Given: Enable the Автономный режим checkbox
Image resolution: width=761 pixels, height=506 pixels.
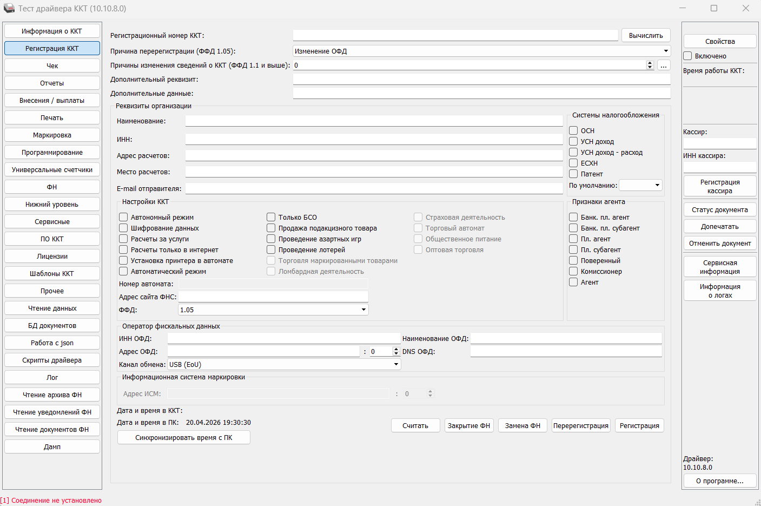Looking at the screenshot, I should (123, 217).
